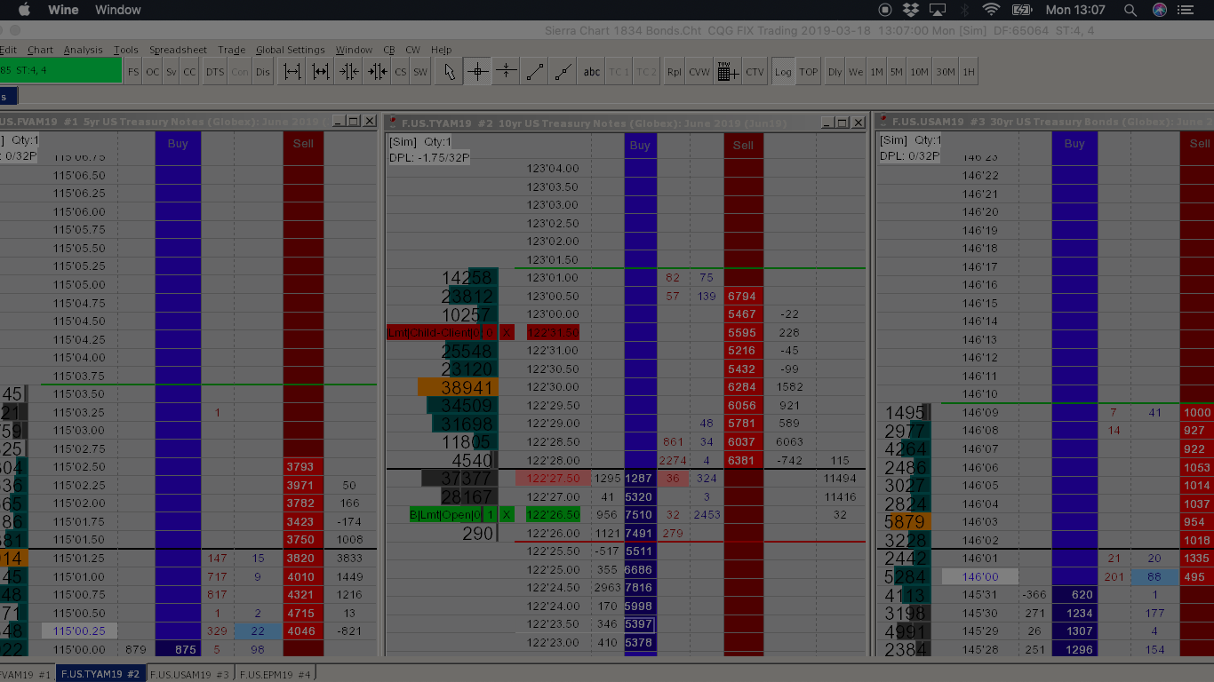Click bid quantity 7510 in 10yr window
1214x682 pixels.
(639, 514)
